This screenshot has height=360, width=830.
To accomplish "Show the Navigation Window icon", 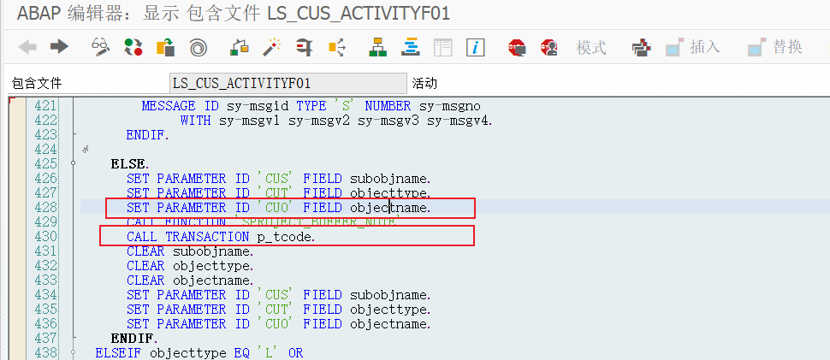I will 410,48.
